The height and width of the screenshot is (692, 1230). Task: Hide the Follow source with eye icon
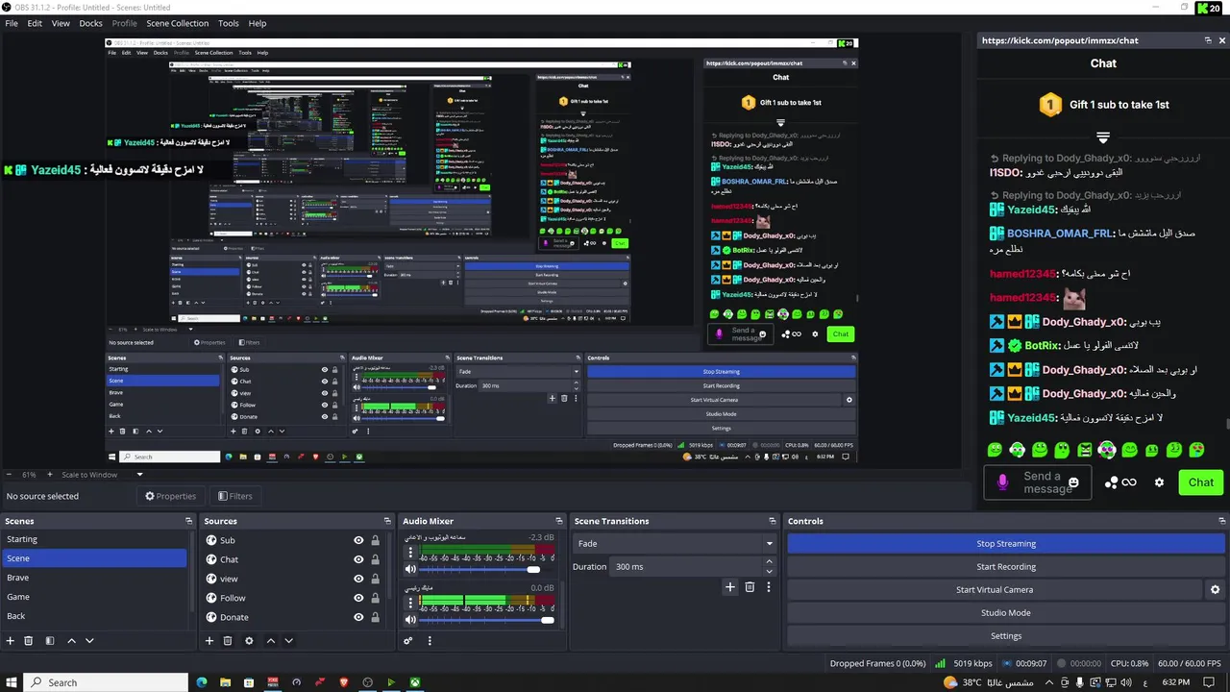click(x=358, y=598)
